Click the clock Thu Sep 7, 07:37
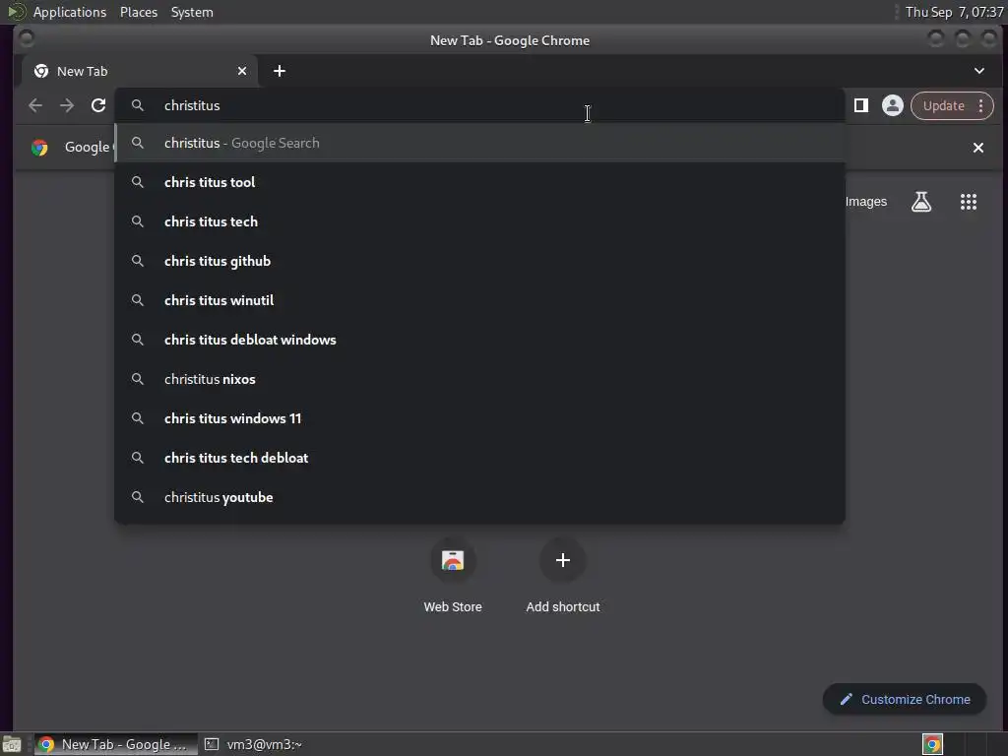 point(954,12)
